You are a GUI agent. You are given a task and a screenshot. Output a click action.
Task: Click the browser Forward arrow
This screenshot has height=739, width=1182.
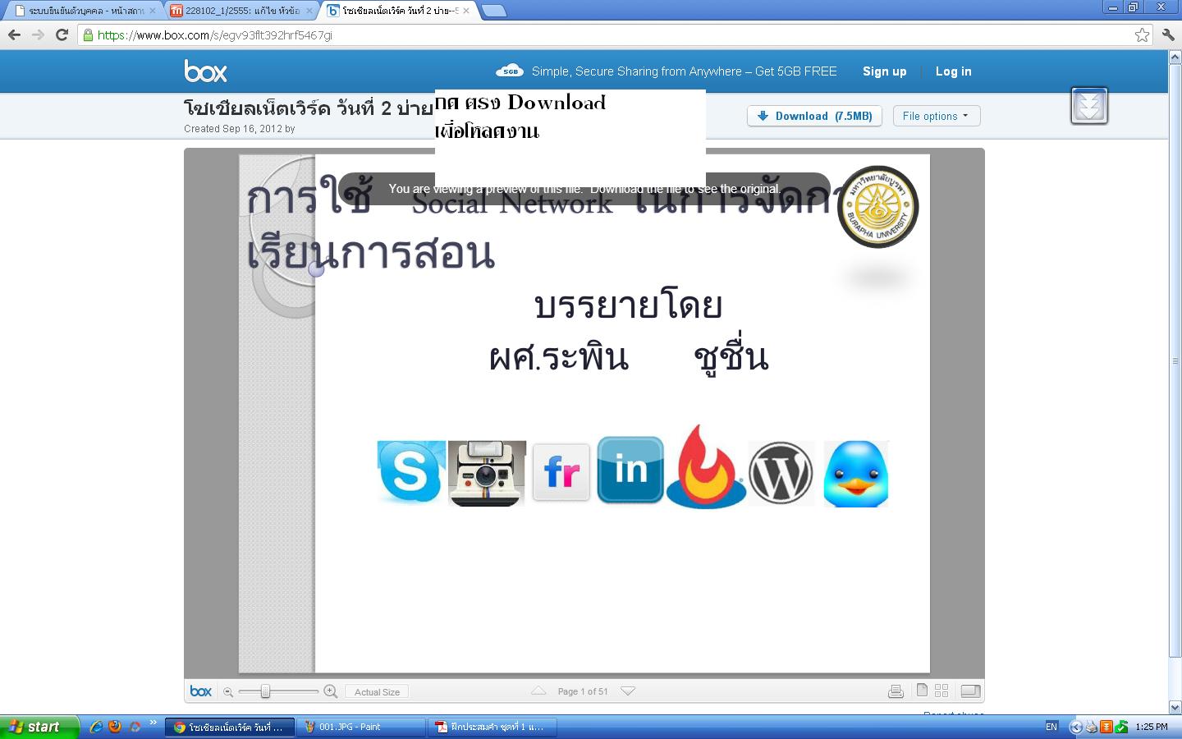coord(38,34)
